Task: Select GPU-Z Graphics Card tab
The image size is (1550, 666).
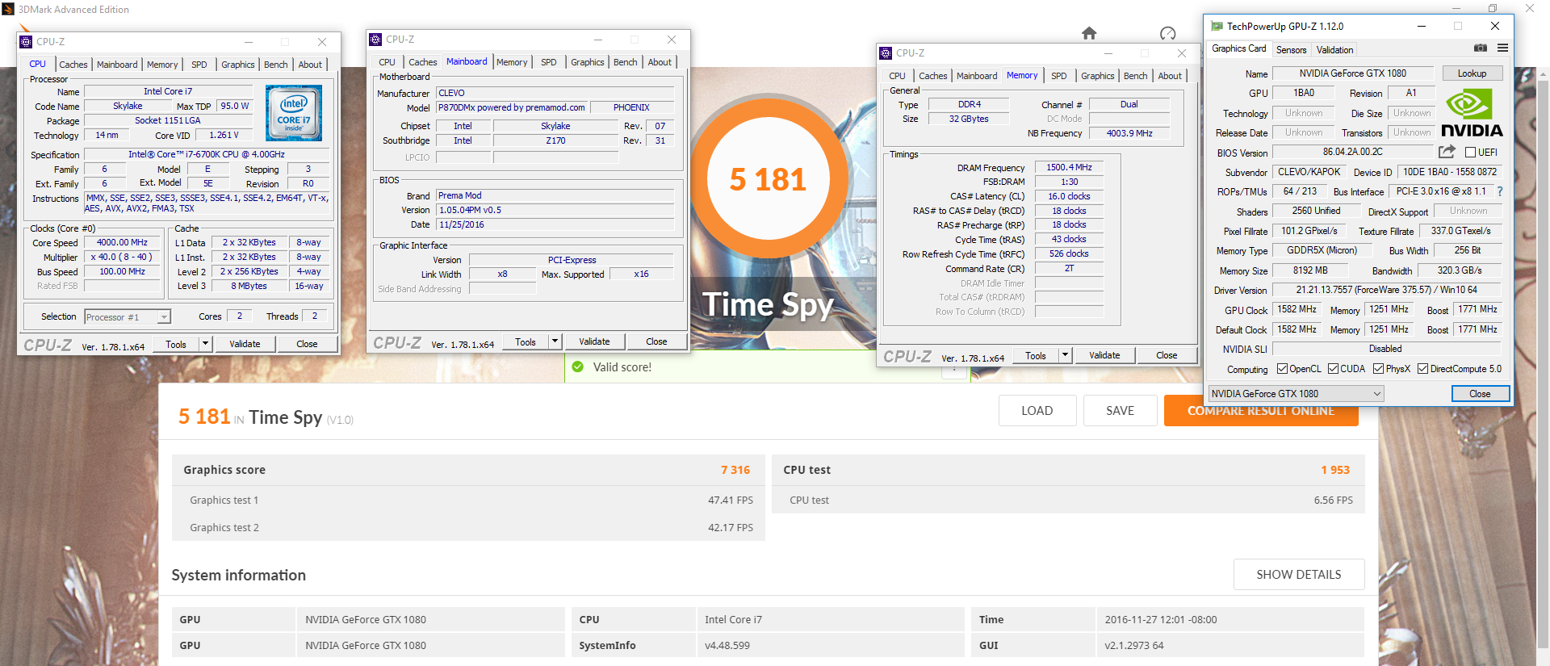Action: 1238,48
